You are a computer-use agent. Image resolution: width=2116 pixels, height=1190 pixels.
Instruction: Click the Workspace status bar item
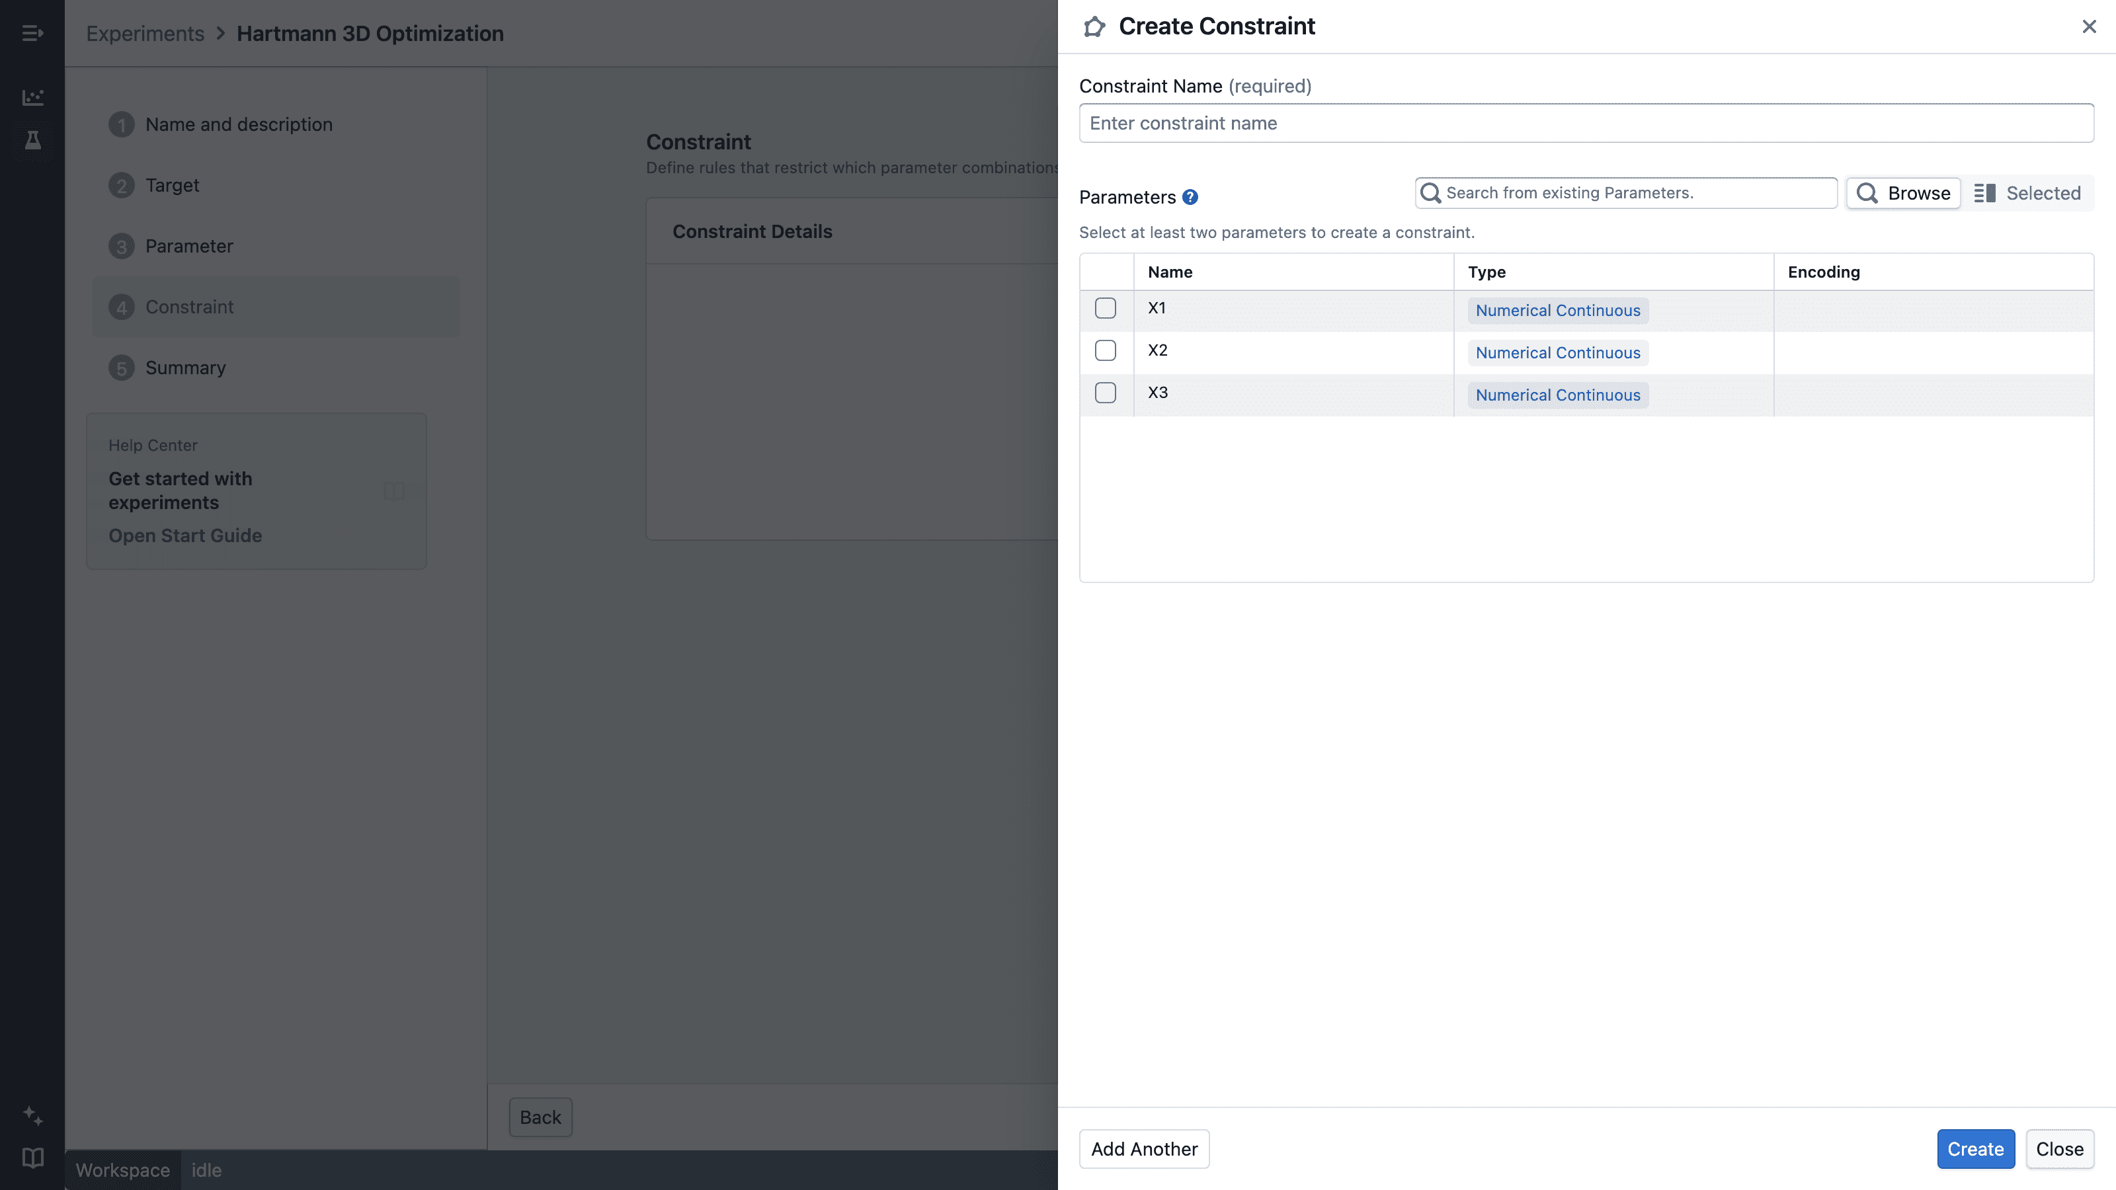click(123, 1170)
